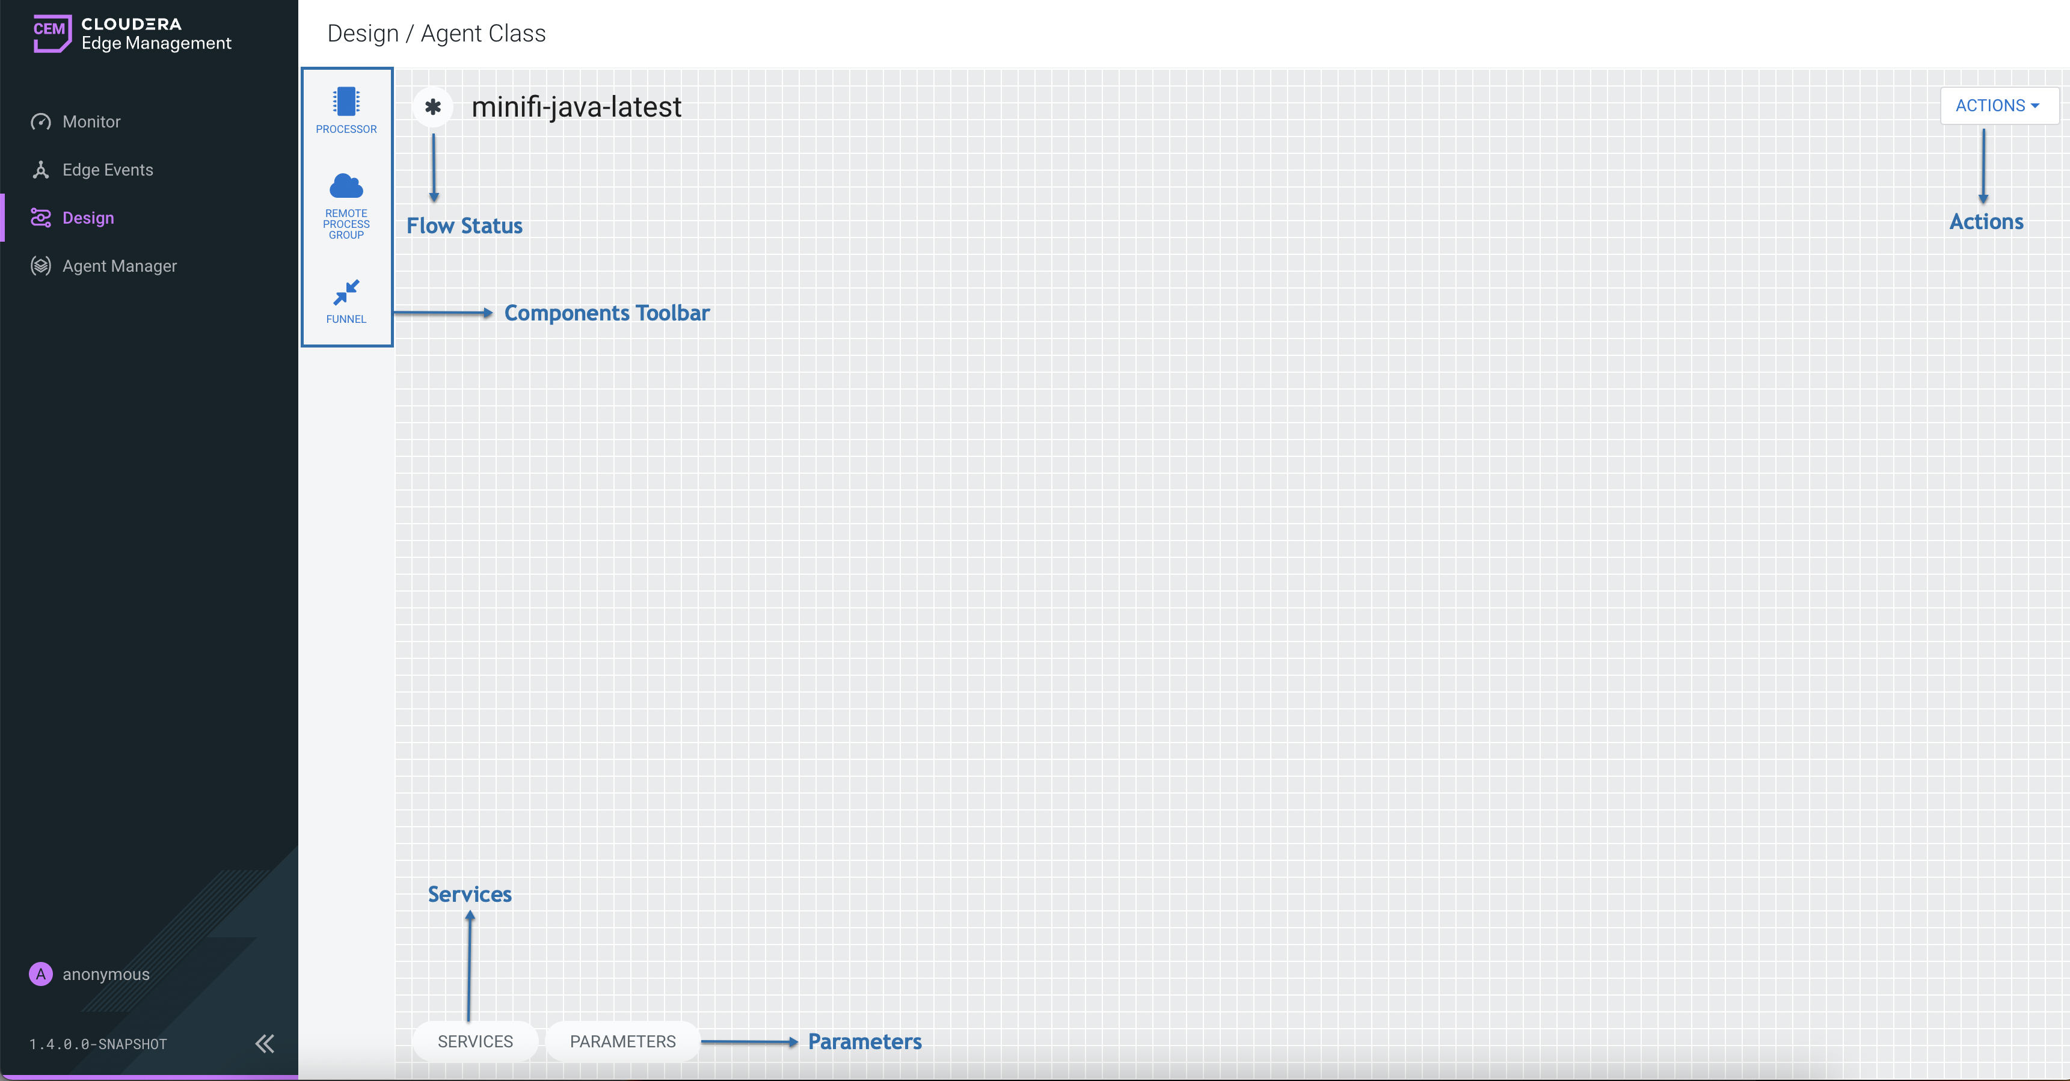Open the ACTIONS dropdown menu
The height and width of the screenshot is (1081, 2070).
pos(1998,106)
